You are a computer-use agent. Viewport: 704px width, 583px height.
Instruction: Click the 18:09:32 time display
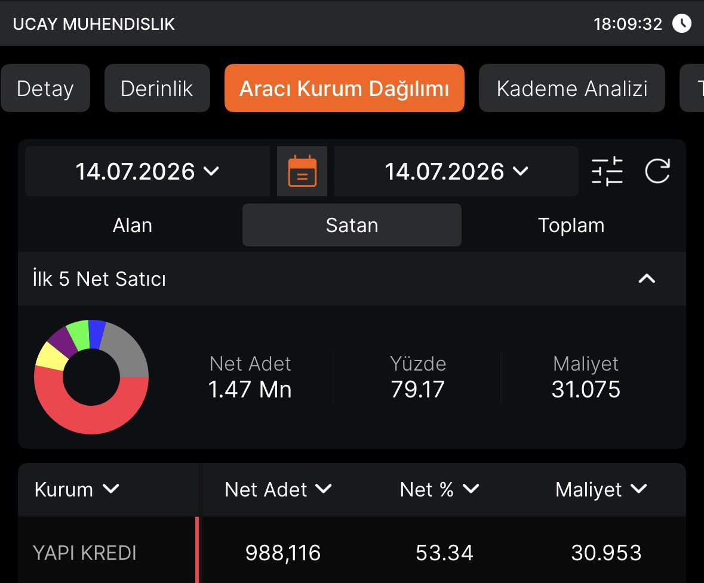[628, 24]
